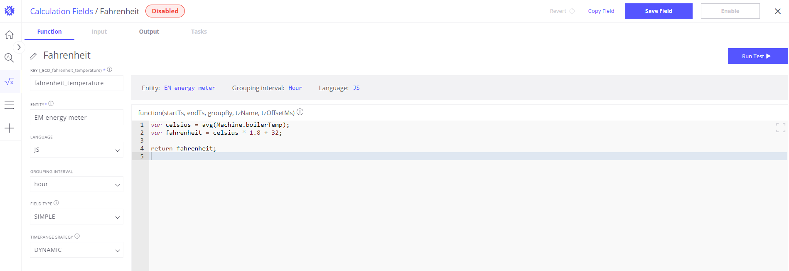Click the Save Field button
Image resolution: width=789 pixels, height=271 pixels.
tap(658, 11)
